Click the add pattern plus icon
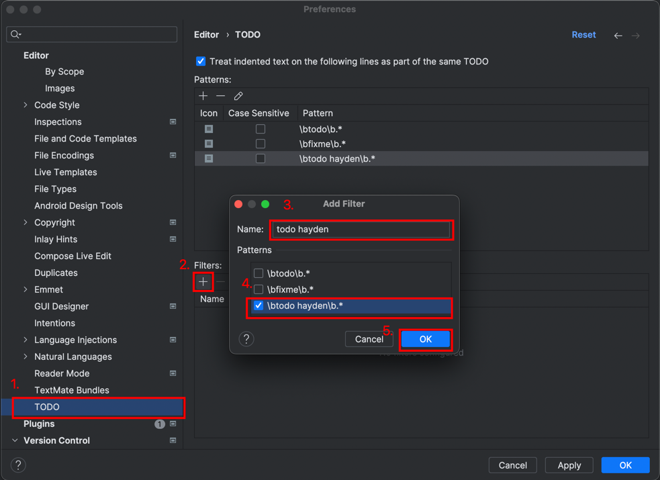This screenshot has width=660, height=480. click(x=203, y=96)
